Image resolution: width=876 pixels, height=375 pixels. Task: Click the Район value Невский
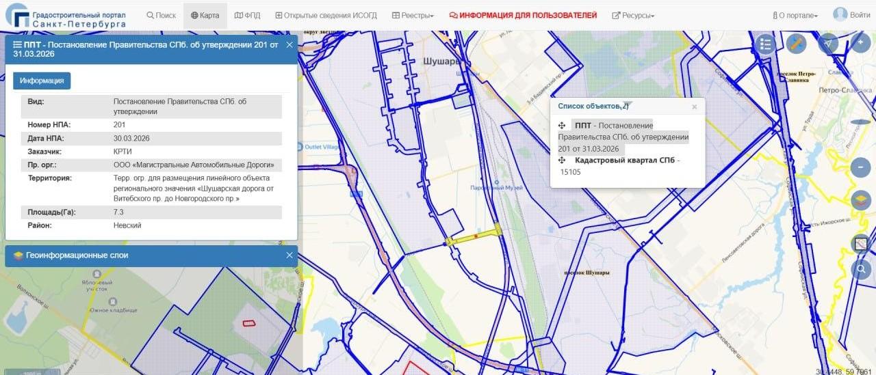[127, 225]
